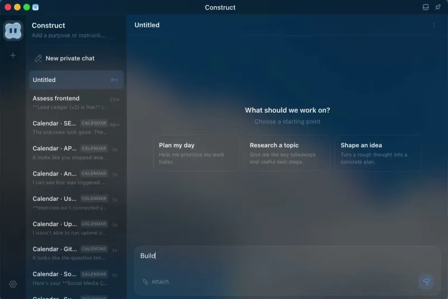Open the Calendar · Us... chat

pyautogui.click(x=76, y=203)
